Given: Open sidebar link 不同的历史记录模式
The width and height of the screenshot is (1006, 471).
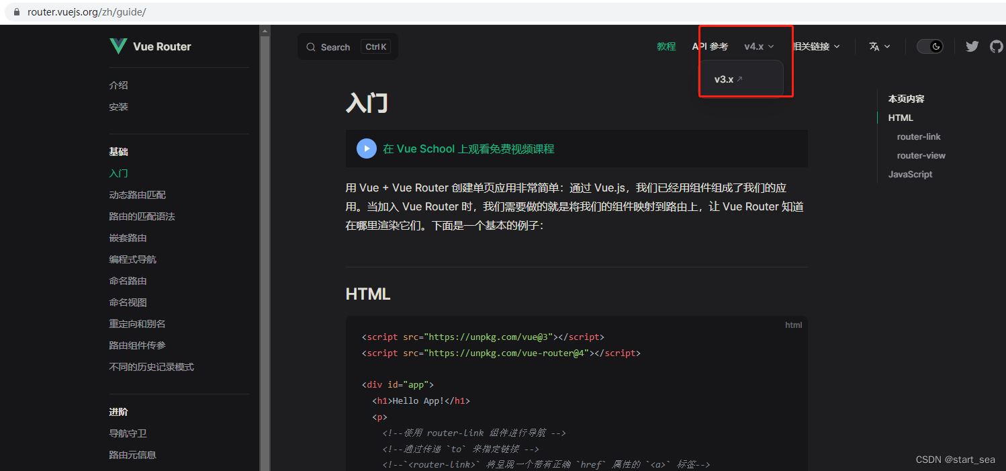Looking at the screenshot, I should [152, 367].
